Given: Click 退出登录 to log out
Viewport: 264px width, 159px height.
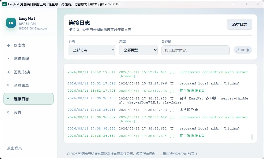Looking at the screenshot, I should tap(14, 148).
